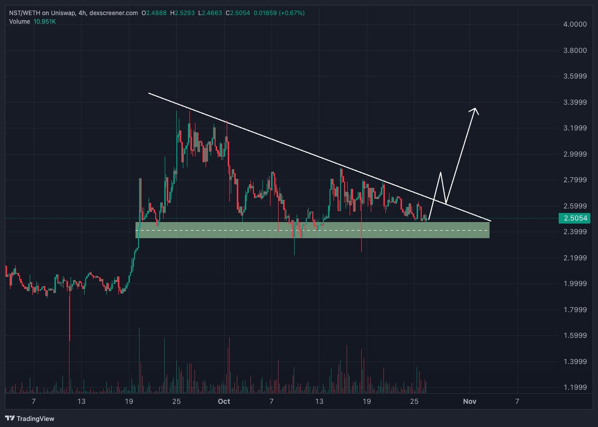Click the 3.8000 price axis label
The image size is (598, 427).
pos(575,50)
